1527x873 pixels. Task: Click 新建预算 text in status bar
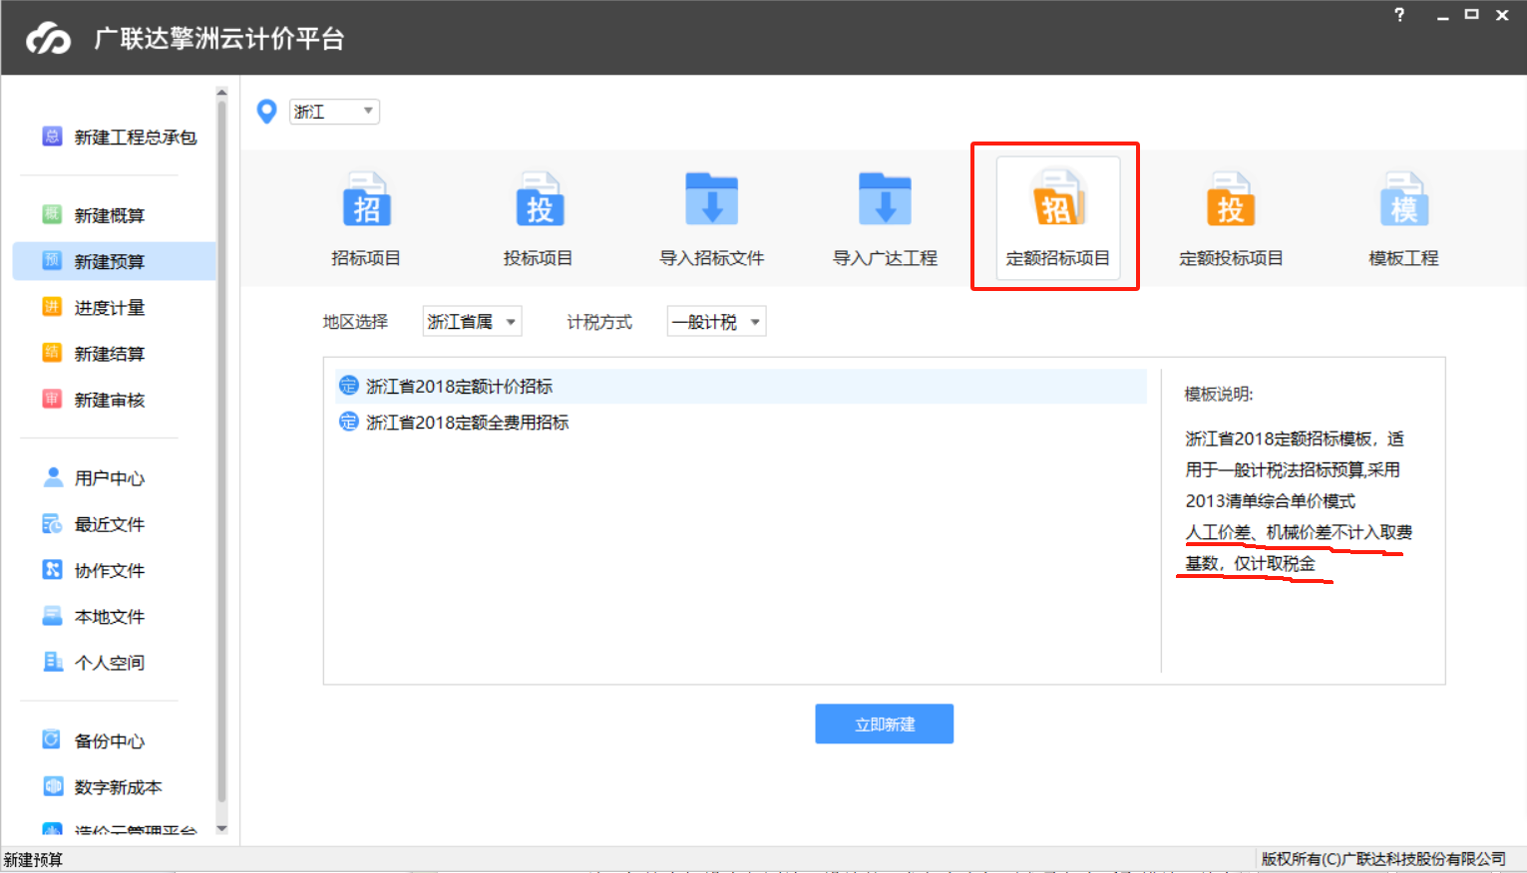[x=33, y=859]
